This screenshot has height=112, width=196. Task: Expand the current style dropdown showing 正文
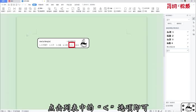[x=178, y=20]
